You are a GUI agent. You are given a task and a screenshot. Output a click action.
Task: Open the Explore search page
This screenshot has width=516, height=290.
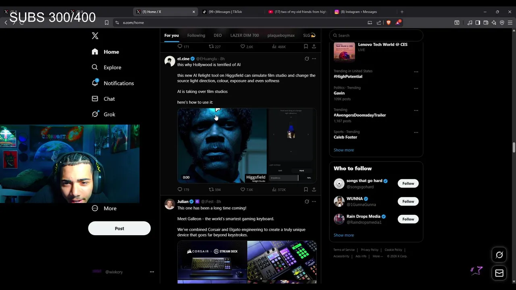[x=106, y=67]
